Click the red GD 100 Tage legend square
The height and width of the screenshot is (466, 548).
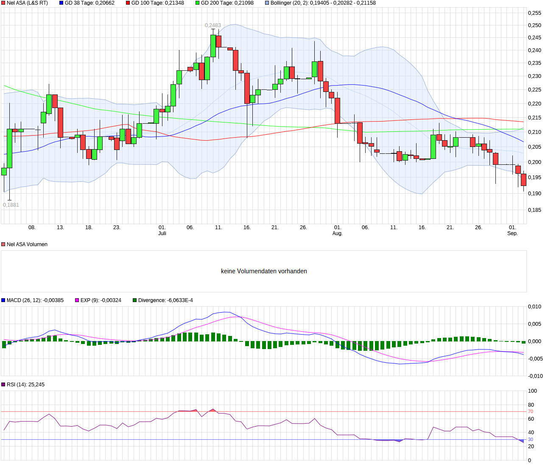[x=128, y=3]
